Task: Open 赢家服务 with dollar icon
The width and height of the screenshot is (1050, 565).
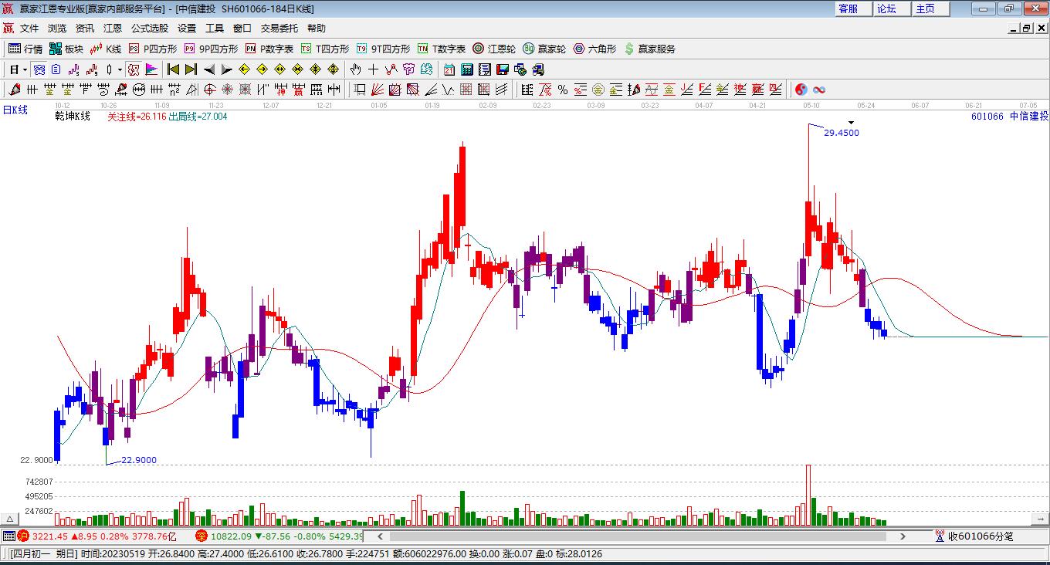Action: click(649, 49)
